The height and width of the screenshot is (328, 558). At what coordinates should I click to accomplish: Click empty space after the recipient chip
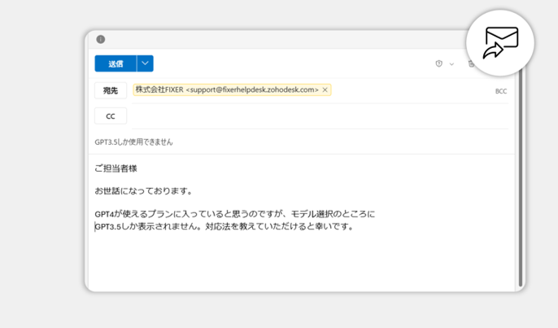[407, 90]
